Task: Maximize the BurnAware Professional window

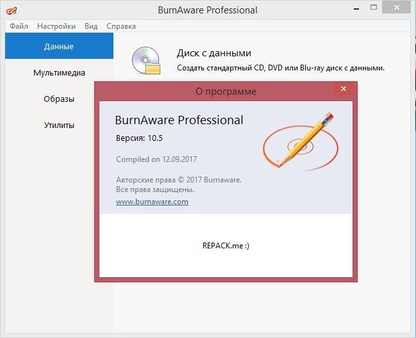Action: coord(374,8)
